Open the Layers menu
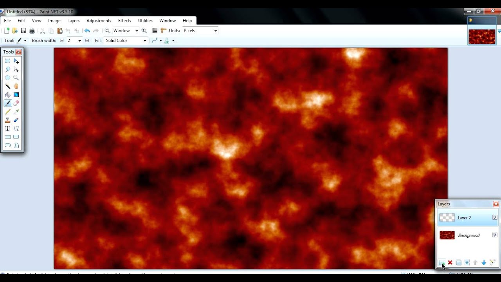 pyautogui.click(x=73, y=21)
